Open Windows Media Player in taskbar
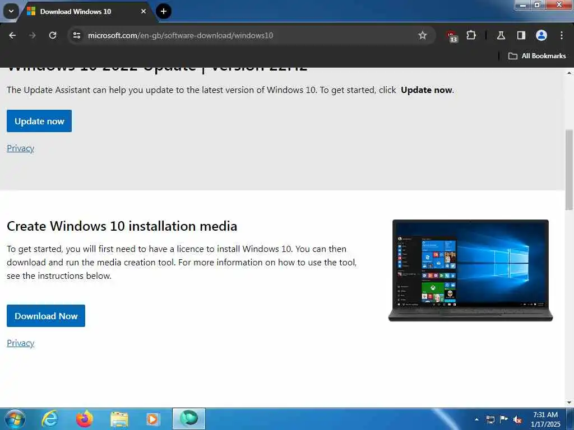The height and width of the screenshot is (430, 574). (152, 419)
